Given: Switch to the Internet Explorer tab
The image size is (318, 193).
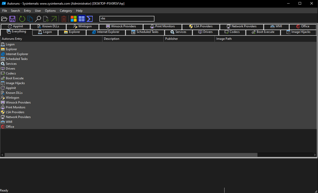Looking at the screenshot, I should click(x=106, y=32).
